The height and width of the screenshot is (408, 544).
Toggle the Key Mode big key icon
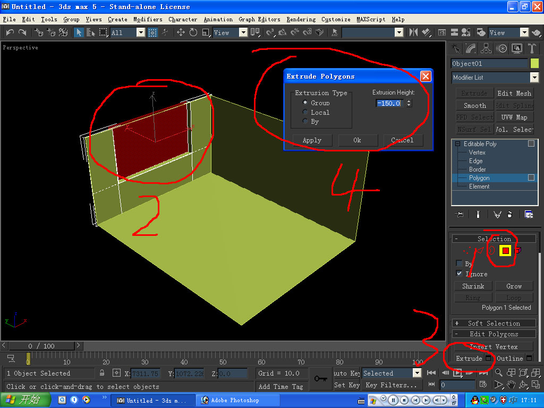click(x=320, y=378)
